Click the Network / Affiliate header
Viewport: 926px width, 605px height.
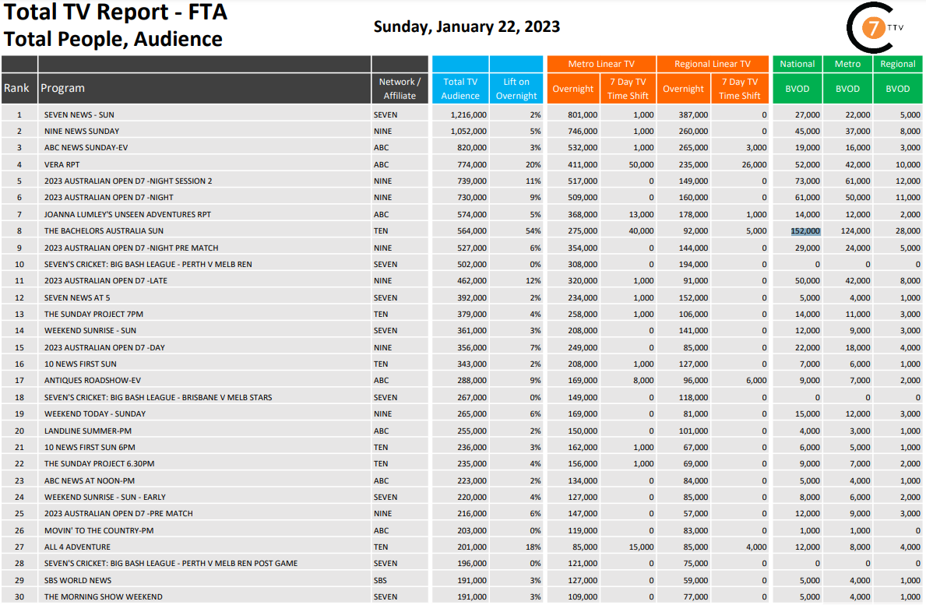pos(400,88)
